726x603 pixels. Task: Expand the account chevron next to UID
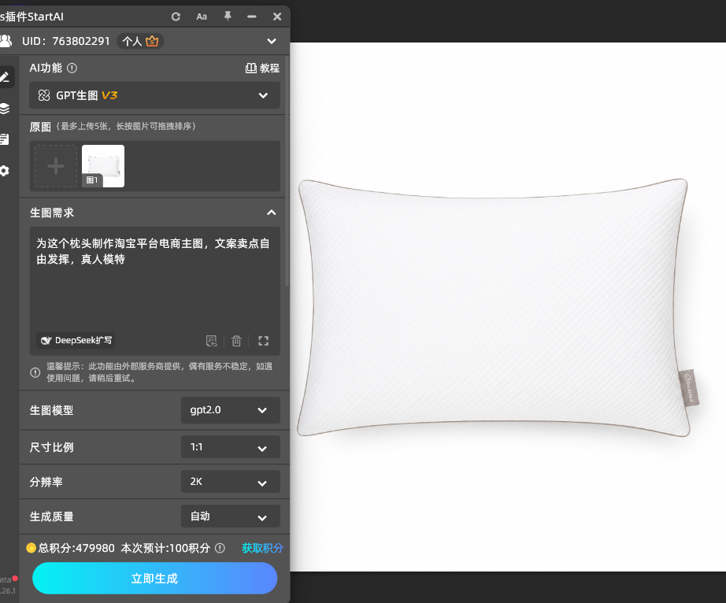click(x=272, y=41)
